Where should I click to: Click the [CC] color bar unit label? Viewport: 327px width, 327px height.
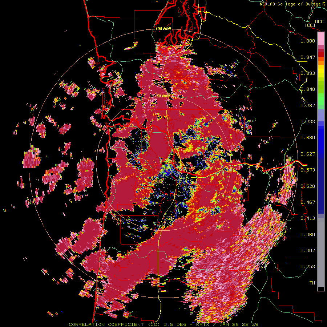[x=310, y=25]
